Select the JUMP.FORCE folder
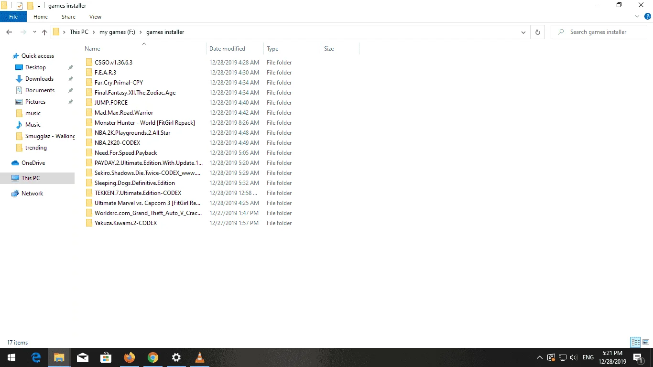This screenshot has width=653, height=367. click(111, 103)
